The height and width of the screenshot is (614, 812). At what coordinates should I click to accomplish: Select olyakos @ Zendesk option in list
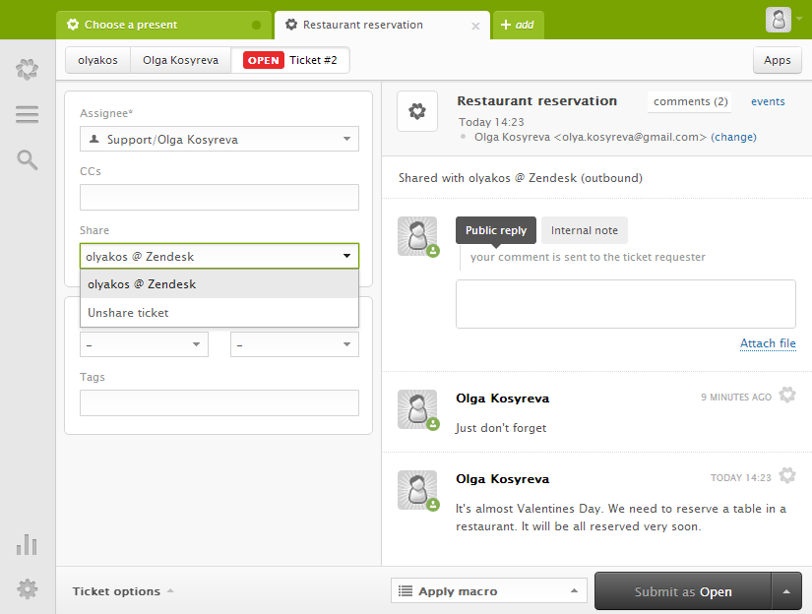(x=219, y=284)
